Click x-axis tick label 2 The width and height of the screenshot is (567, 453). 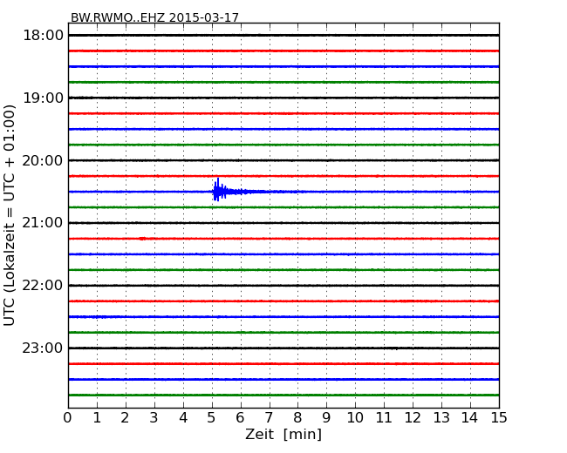pyautogui.click(x=126, y=418)
